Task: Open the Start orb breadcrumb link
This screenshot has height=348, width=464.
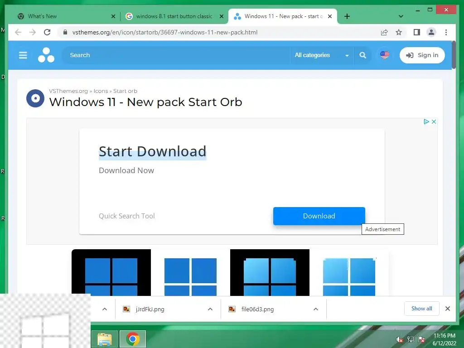Action: 125,91
